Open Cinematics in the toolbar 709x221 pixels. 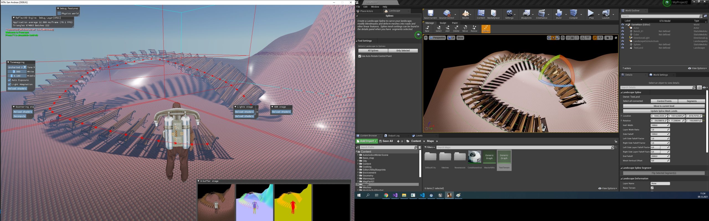541,14
